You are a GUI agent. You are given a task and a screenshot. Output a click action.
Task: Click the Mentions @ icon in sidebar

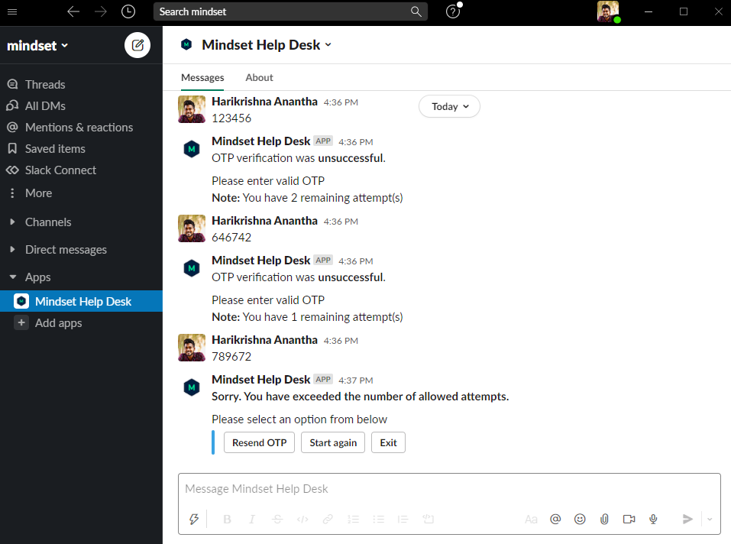(12, 128)
